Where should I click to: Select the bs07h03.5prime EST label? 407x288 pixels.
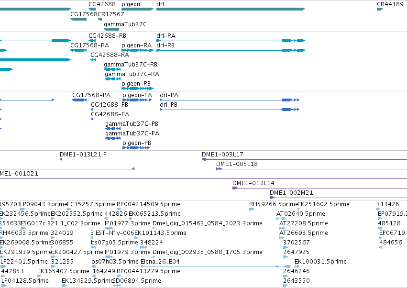tap(115, 262)
